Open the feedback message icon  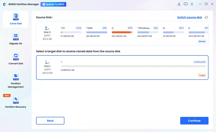click(186, 4)
